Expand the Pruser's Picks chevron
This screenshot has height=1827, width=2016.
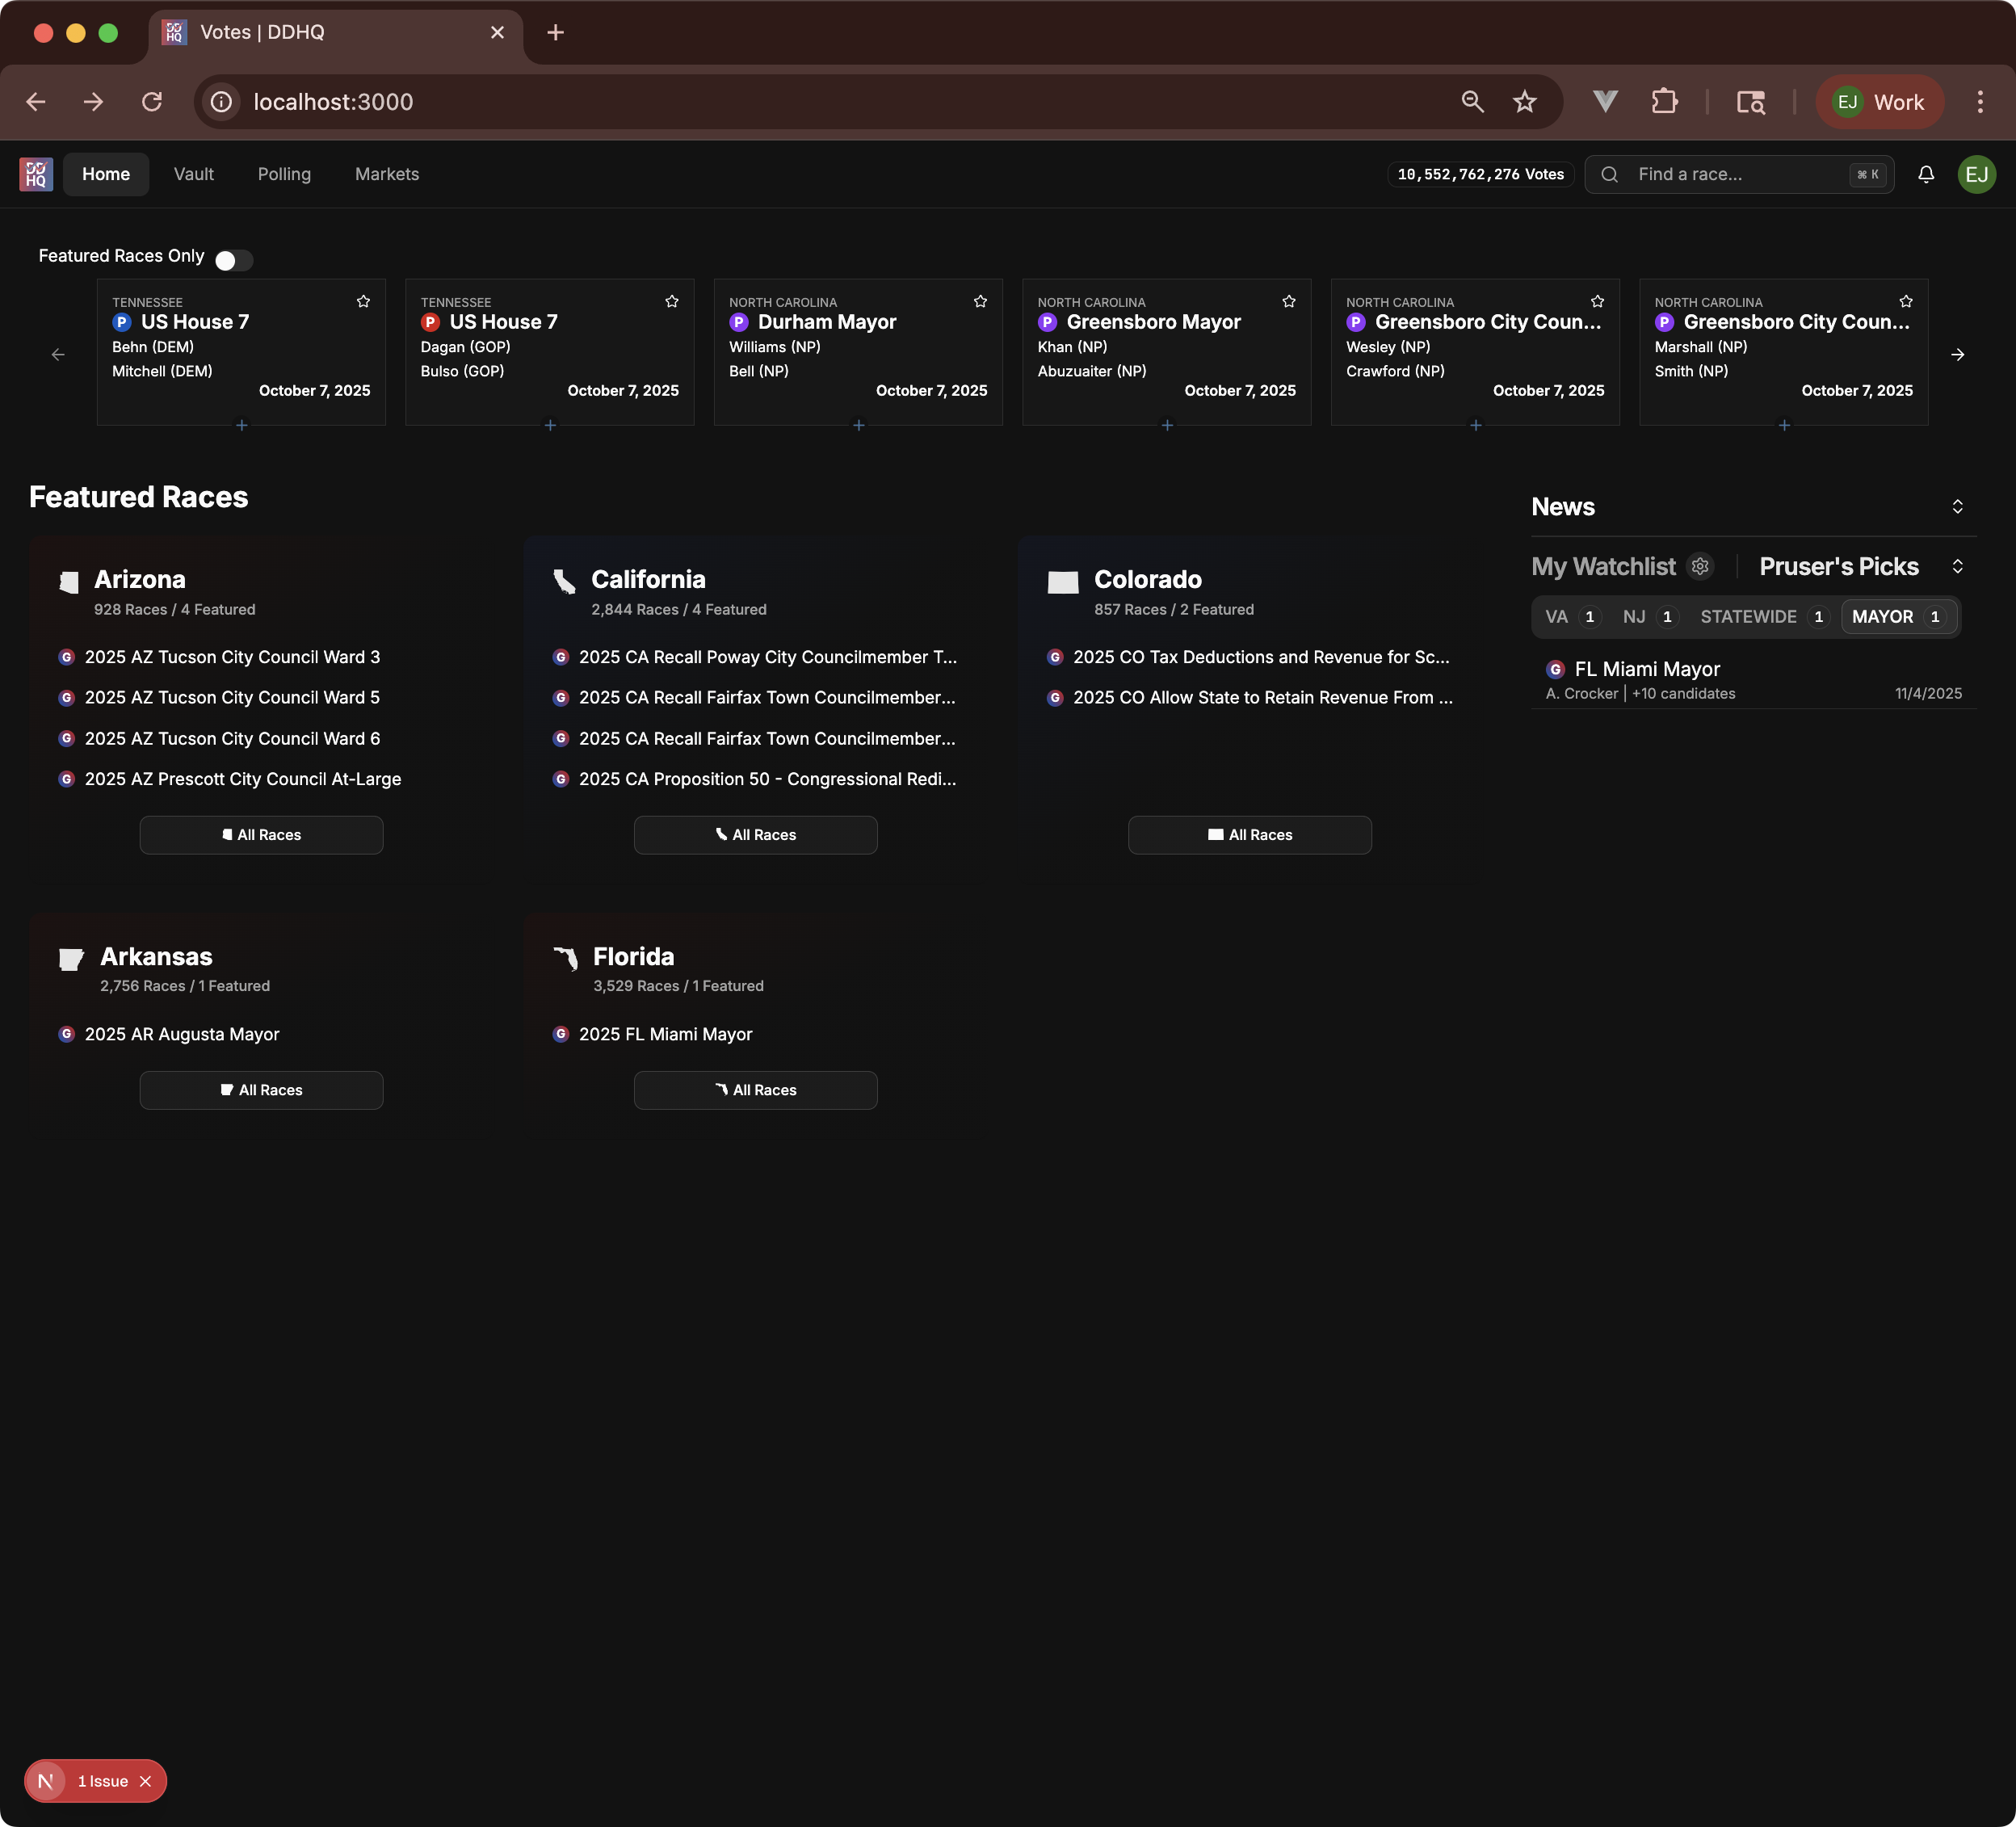click(1958, 566)
